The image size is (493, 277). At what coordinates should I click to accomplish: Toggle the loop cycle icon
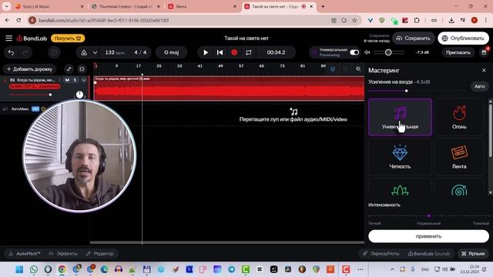(x=249, y=52)
